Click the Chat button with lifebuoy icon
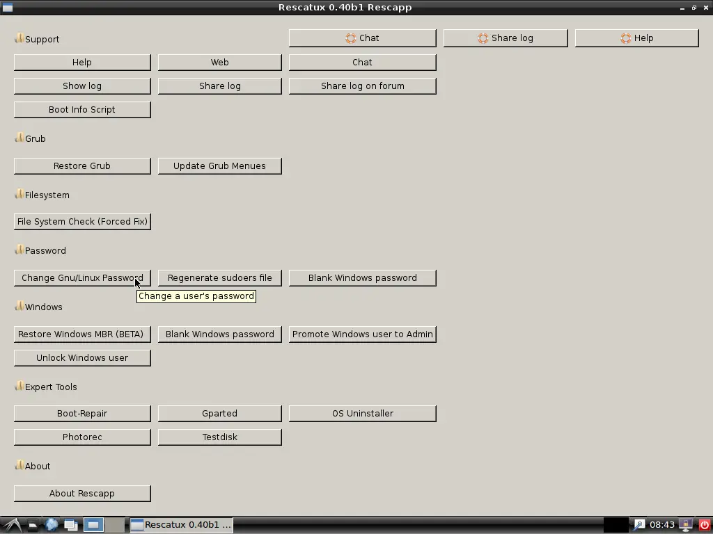The image size is (713, 534). coord(362,38)
